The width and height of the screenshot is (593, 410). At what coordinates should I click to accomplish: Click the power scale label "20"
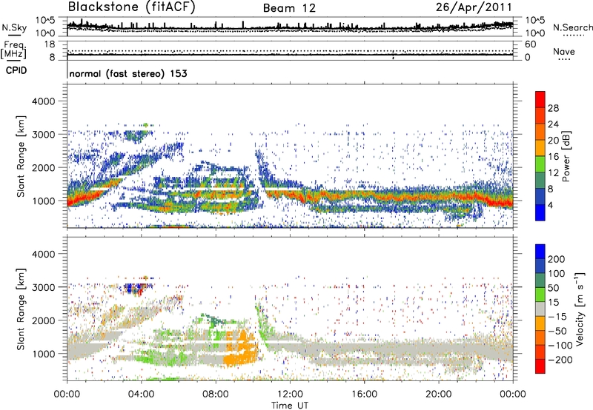click(x=553, y=141)
